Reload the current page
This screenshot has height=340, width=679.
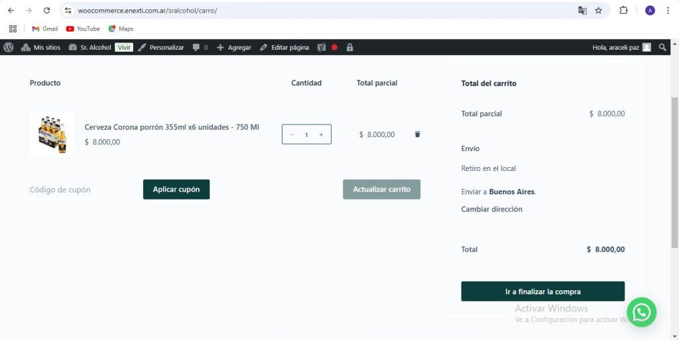[x=47, y=11]
